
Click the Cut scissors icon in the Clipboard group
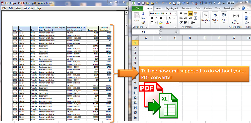tap(143, 14)
